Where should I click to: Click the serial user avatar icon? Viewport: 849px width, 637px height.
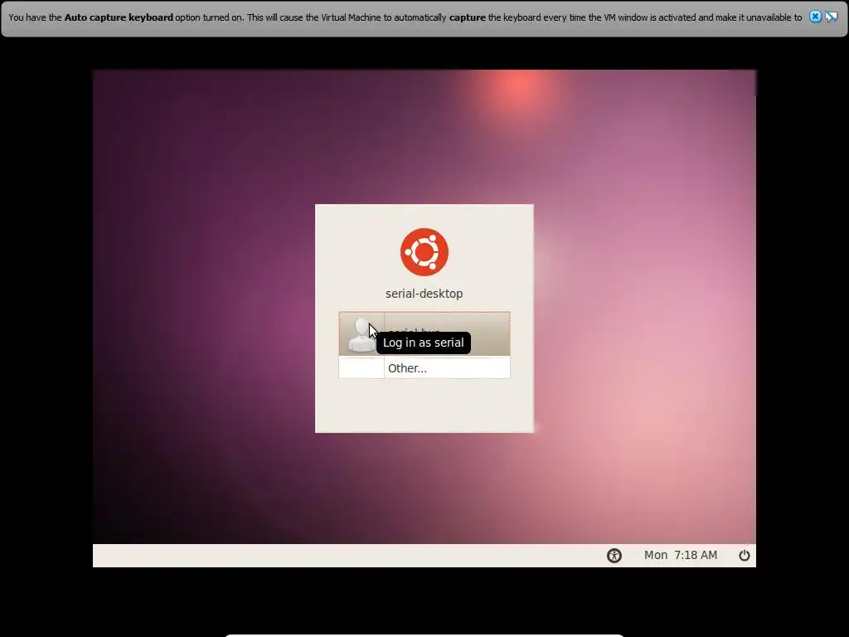tap(361, 334)
